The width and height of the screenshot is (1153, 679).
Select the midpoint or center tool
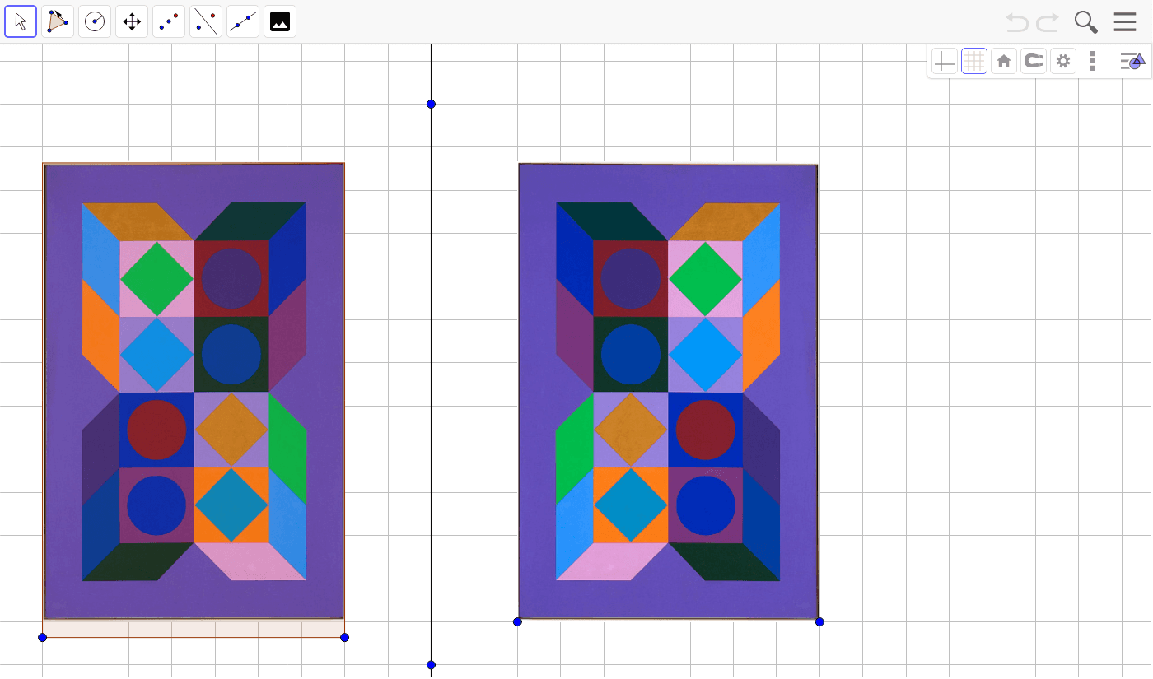click(x=169, y=21)
